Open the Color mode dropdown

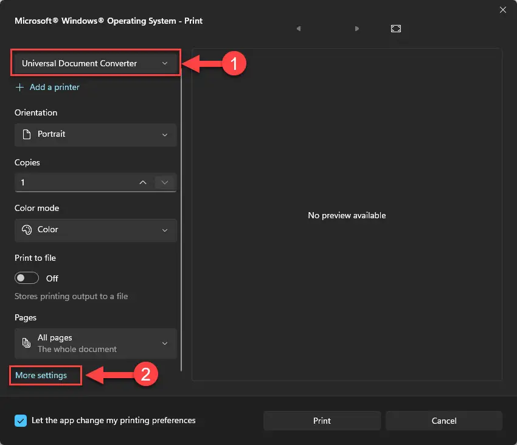[95, 230]
